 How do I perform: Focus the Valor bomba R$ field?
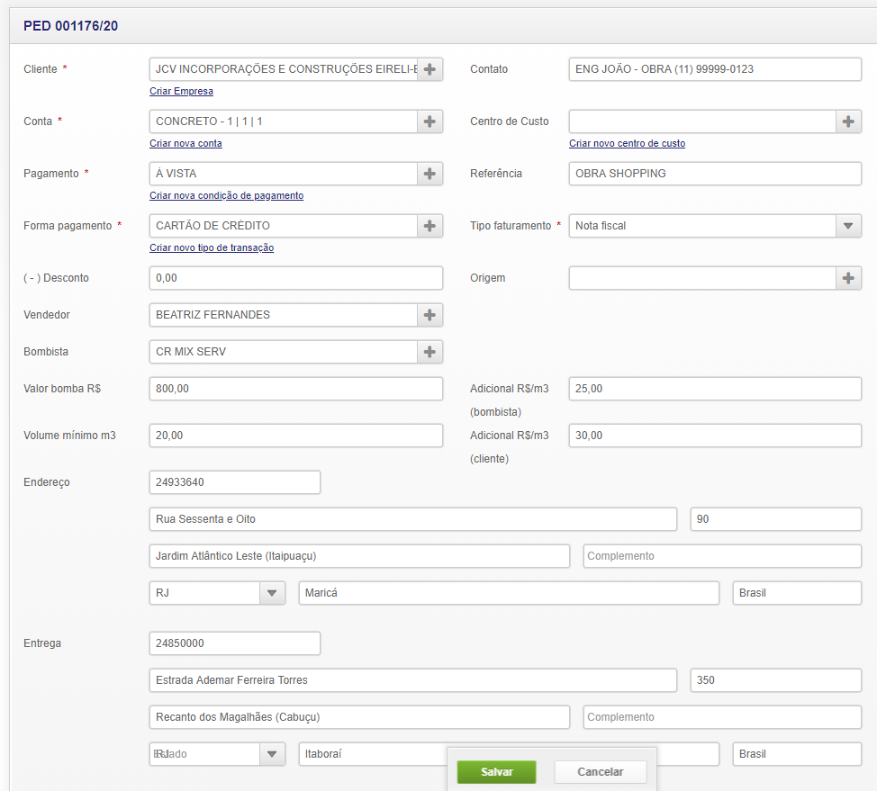point(295,389)
